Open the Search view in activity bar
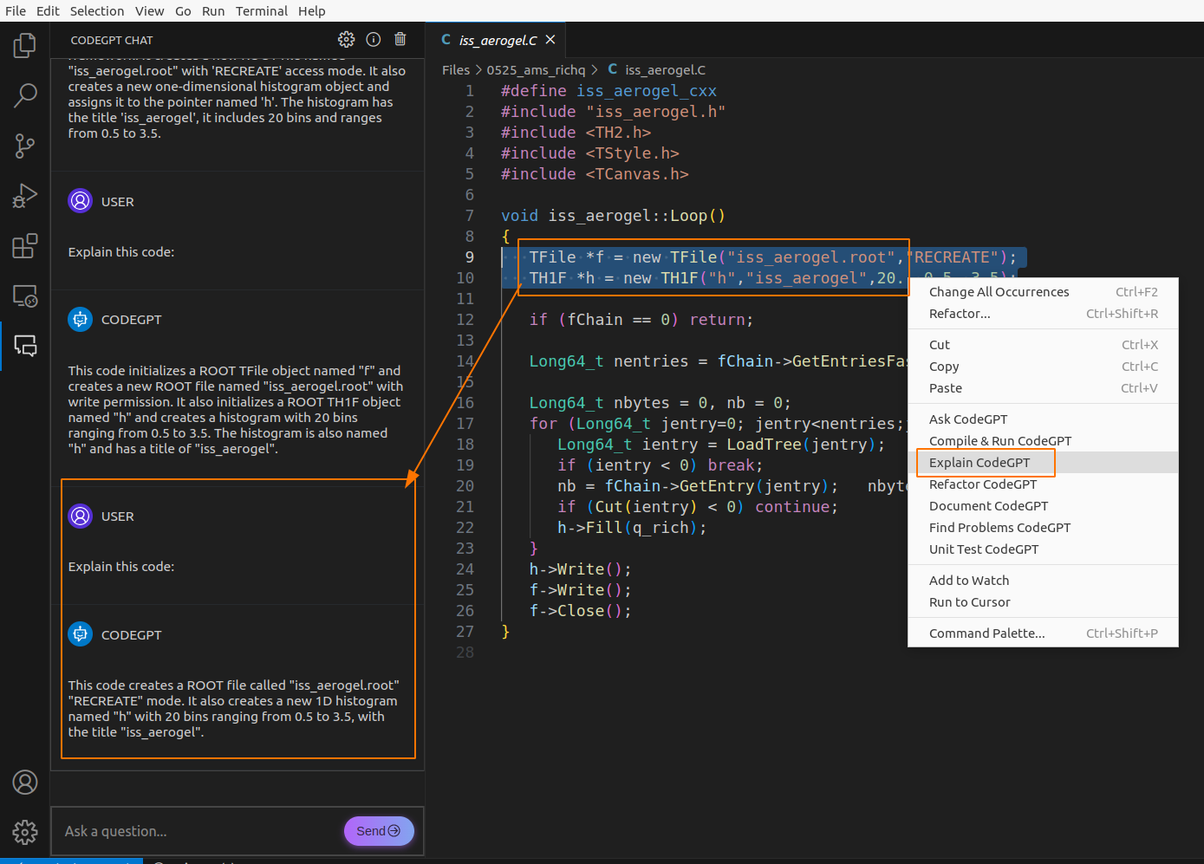1204x864 pixels. pos(25,95)
